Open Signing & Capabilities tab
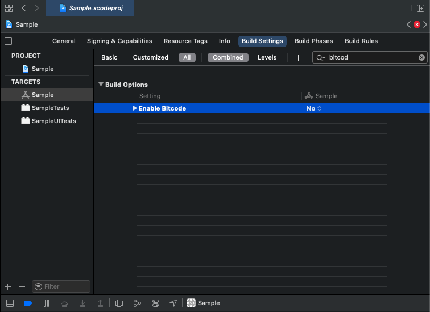Viewport: 430px width, 312px height. click(119, 41)
